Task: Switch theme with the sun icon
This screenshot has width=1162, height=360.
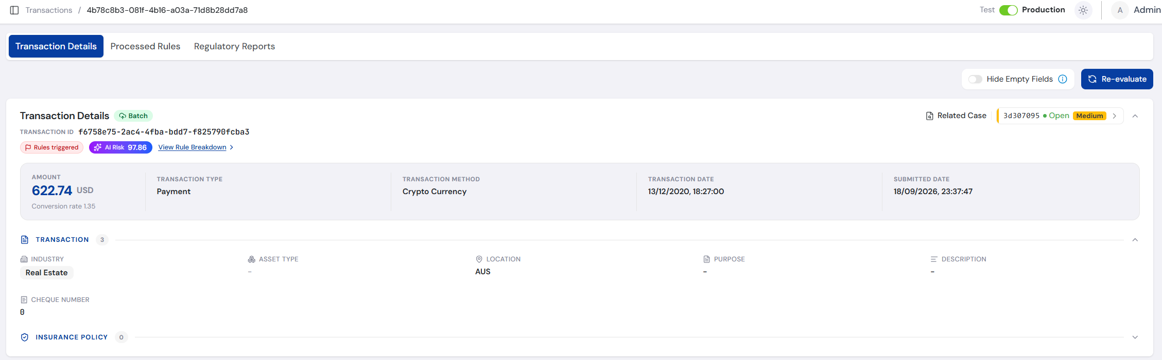Action: [x=1083, y=10]
